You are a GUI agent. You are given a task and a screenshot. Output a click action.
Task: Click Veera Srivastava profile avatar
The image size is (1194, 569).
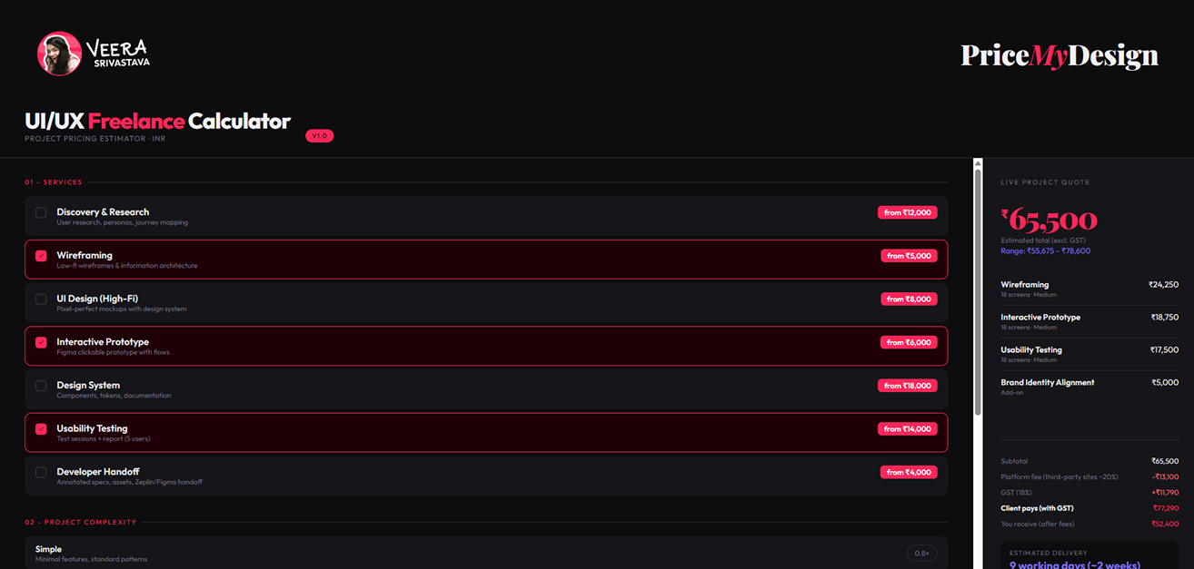pos(59,54)
